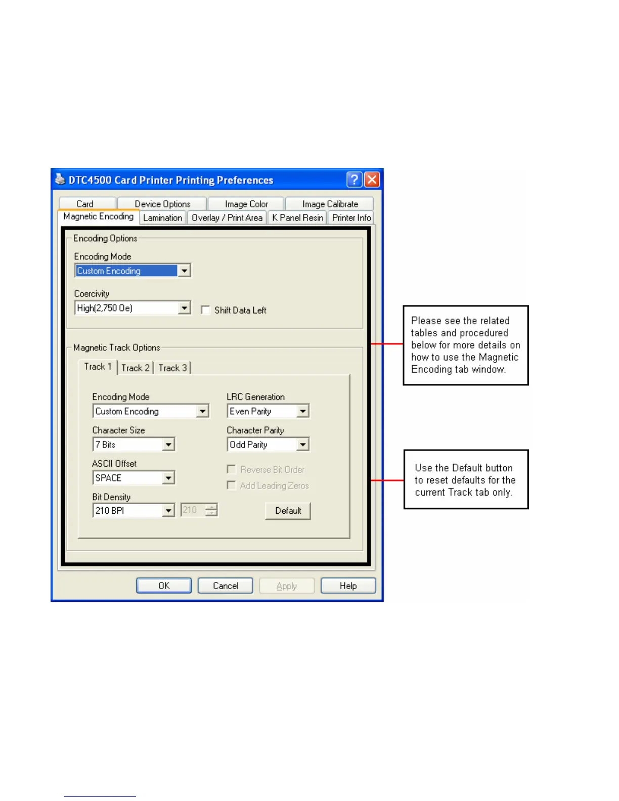Select the Magnetic Encoding tab
This screenshot has height=801, width=619.
pos(99,216)
